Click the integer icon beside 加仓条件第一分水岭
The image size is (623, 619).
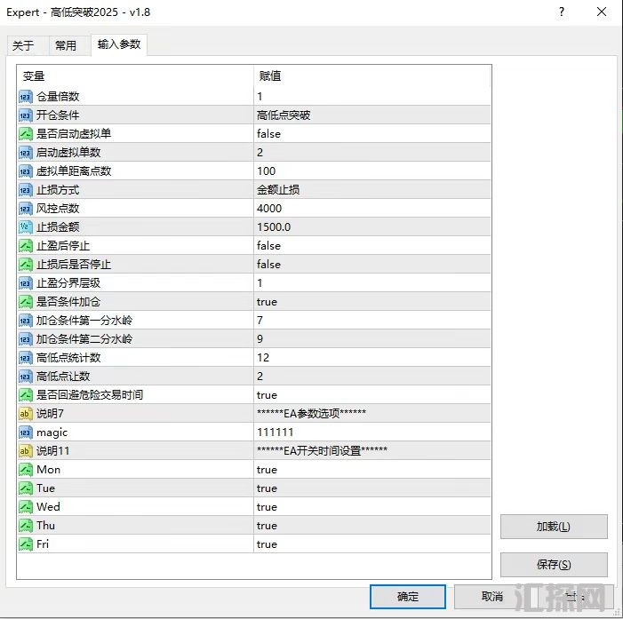[x=26, y=321]
